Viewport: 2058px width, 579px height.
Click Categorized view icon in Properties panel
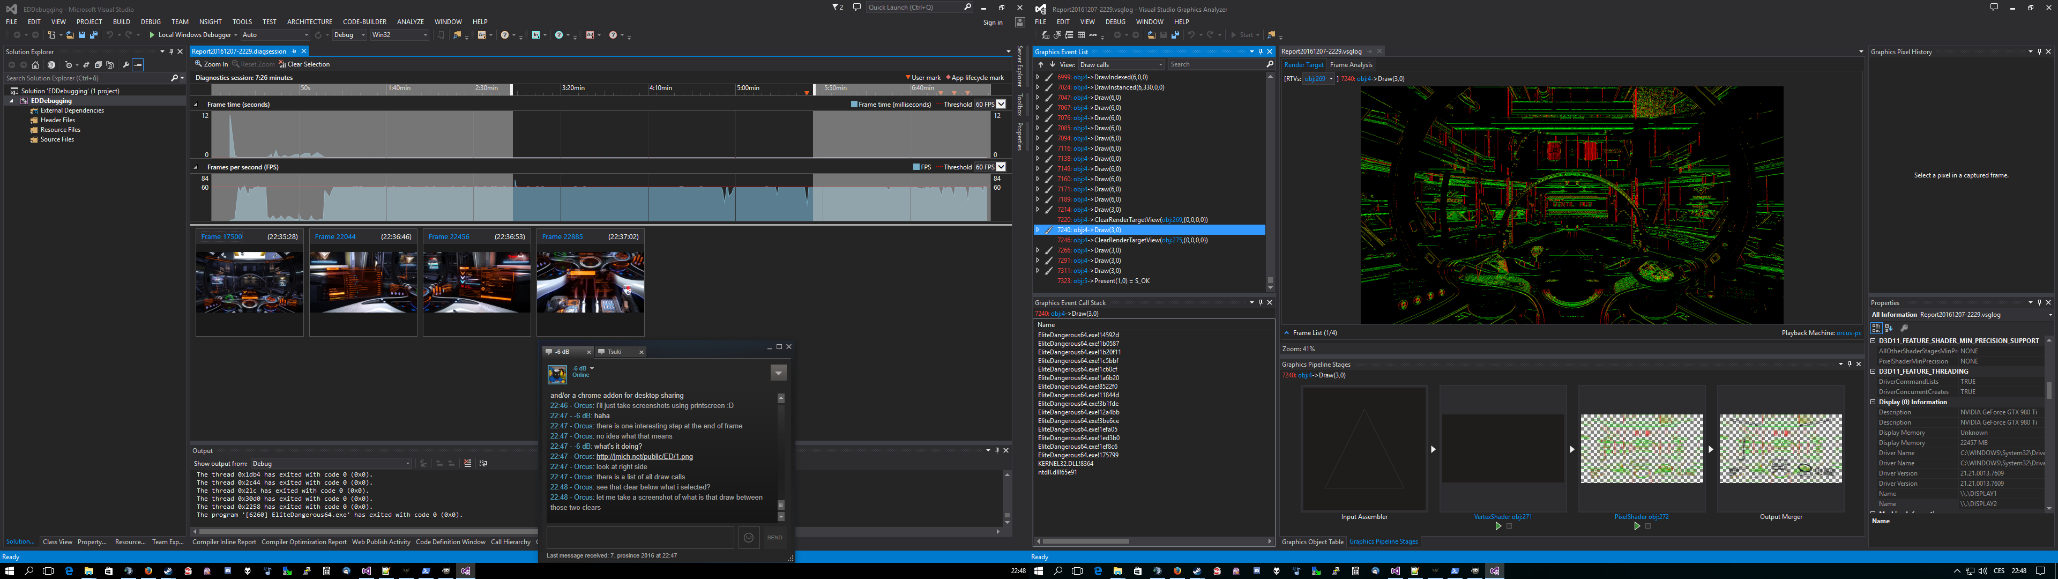[x=1877, y=329]
